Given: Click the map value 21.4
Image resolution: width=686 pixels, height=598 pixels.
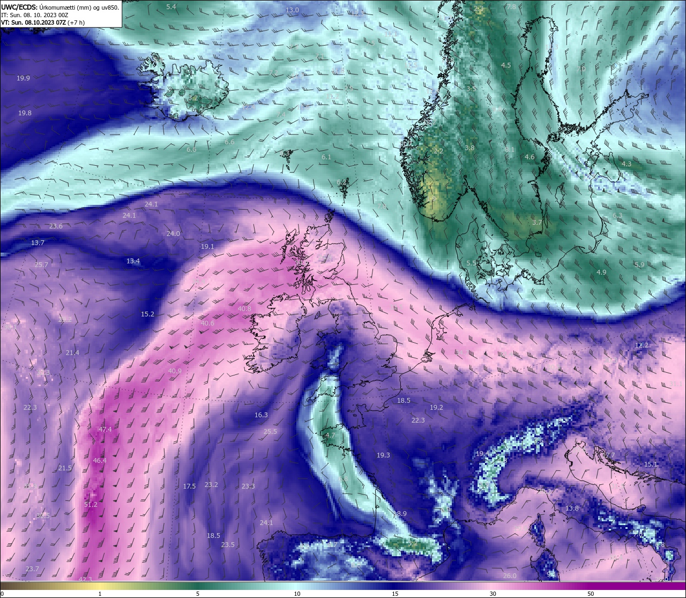Looking at the screenshot, I should (x=72, y=352).
